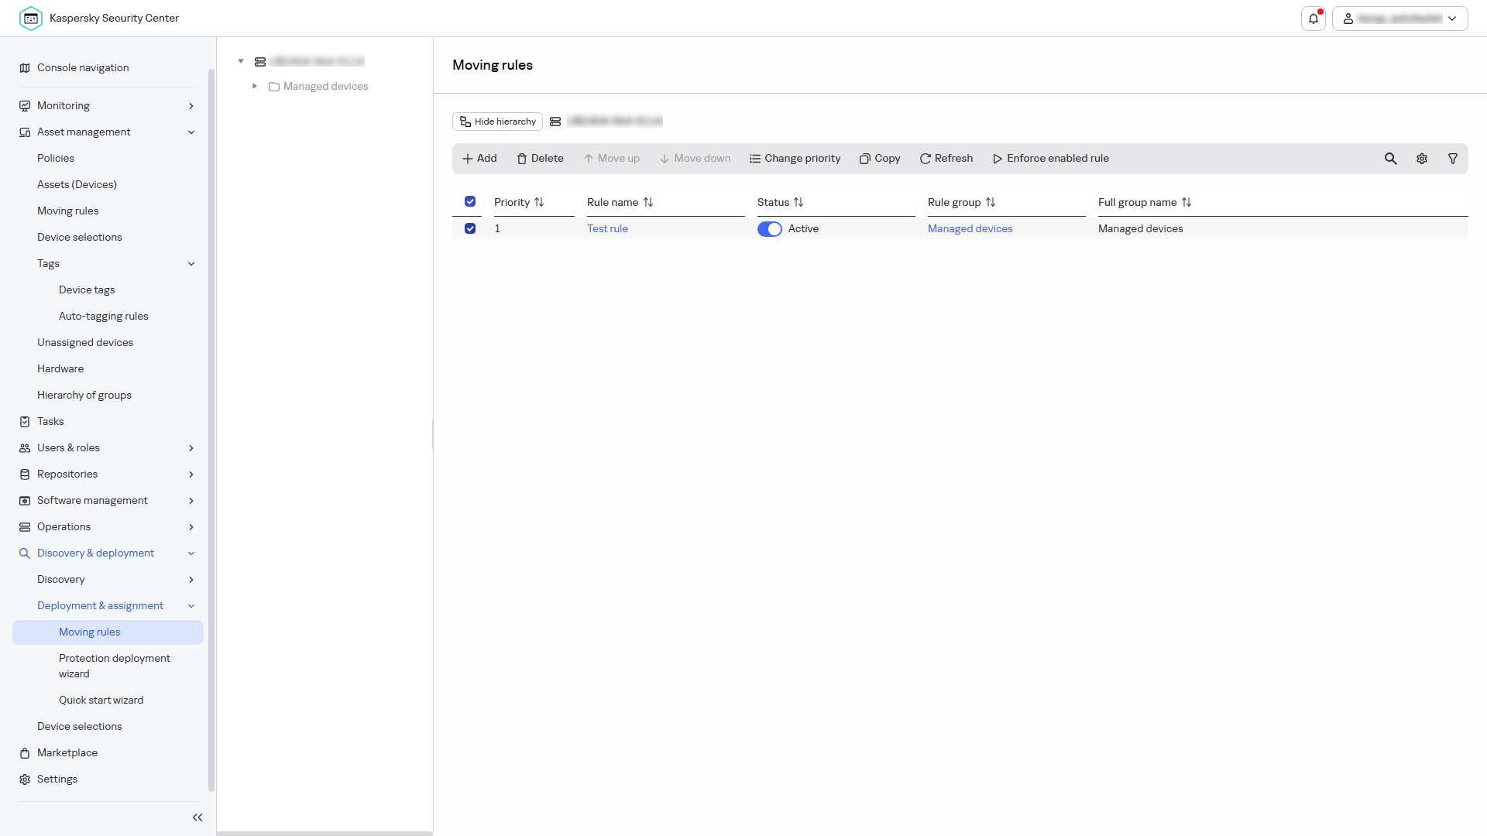Click the Operations icon in the sidebar
Screen dimensions: 1487x836
(25, 527)
